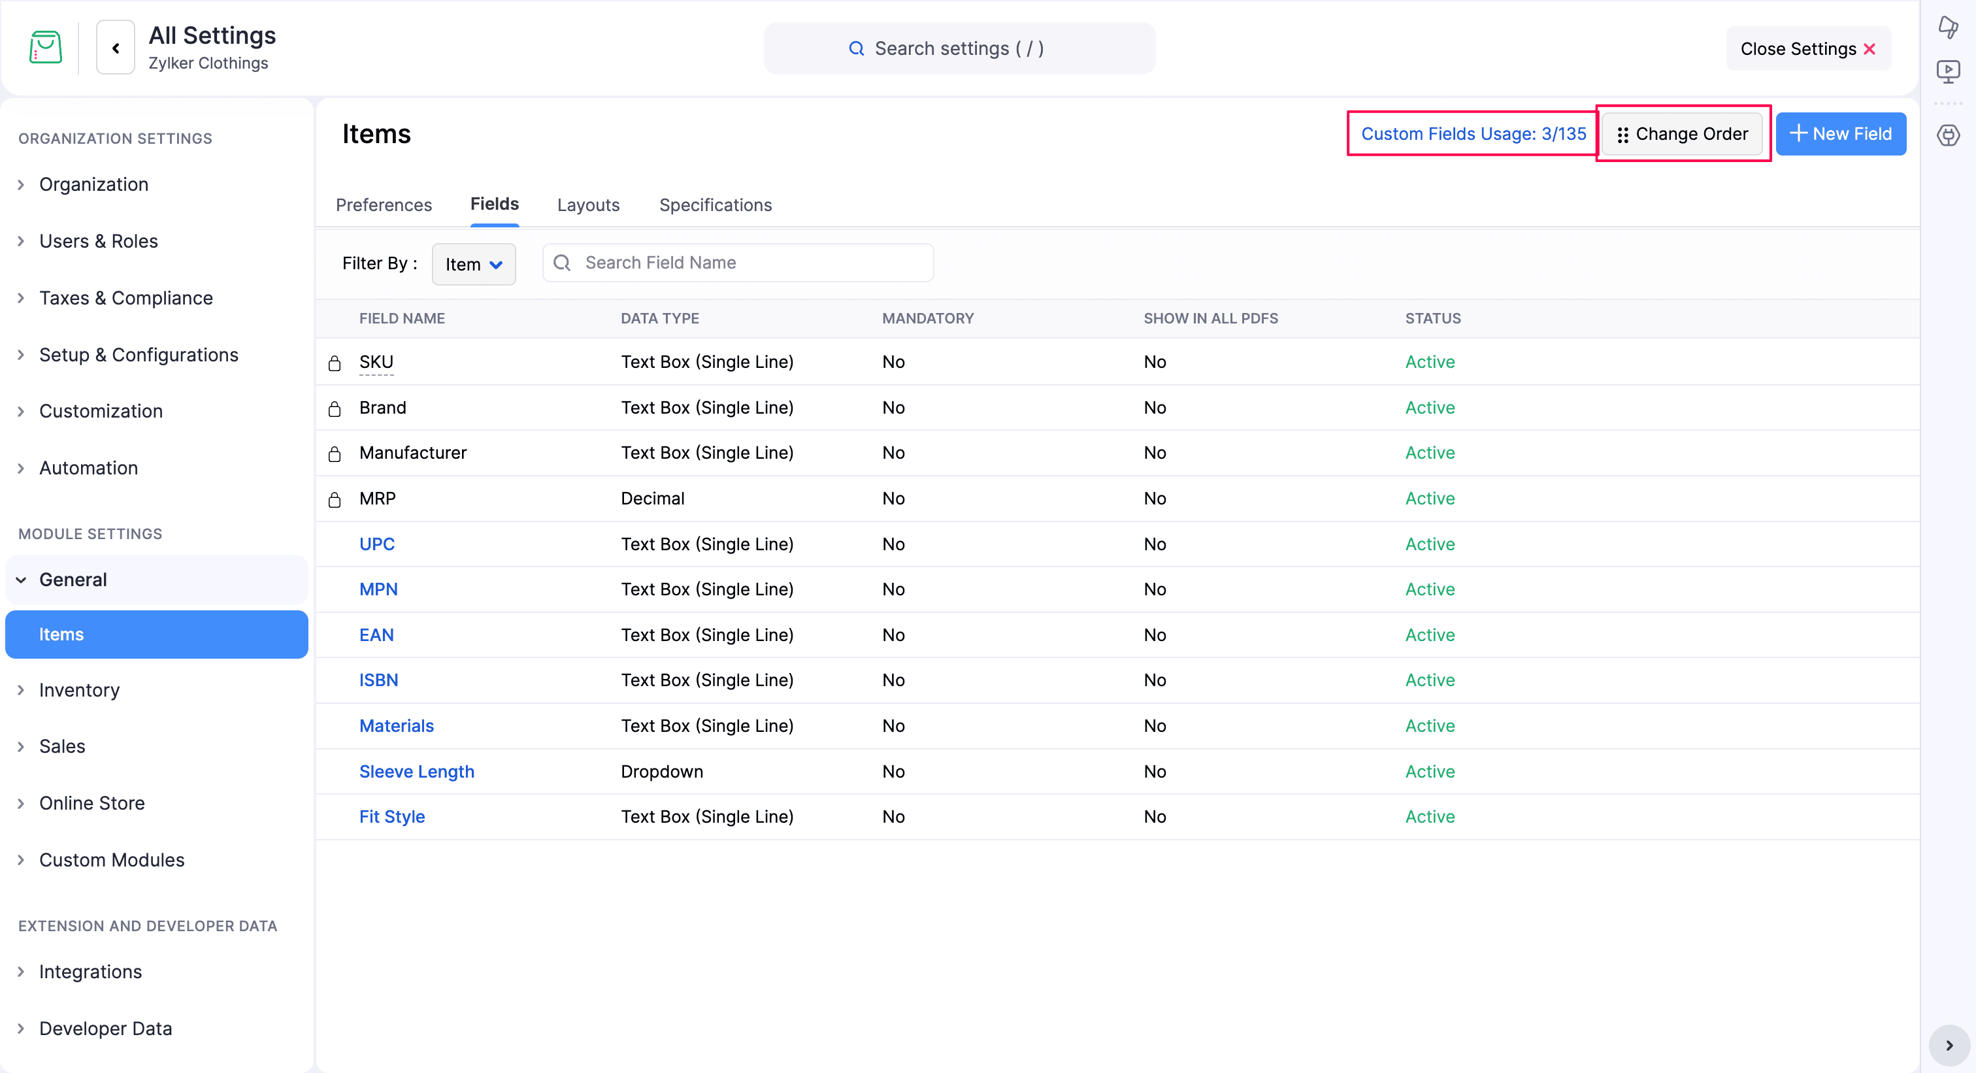Open the Fit Style field link
Screen dimensions: 1976x1073
pyautogui.click(x=392, y=817)
